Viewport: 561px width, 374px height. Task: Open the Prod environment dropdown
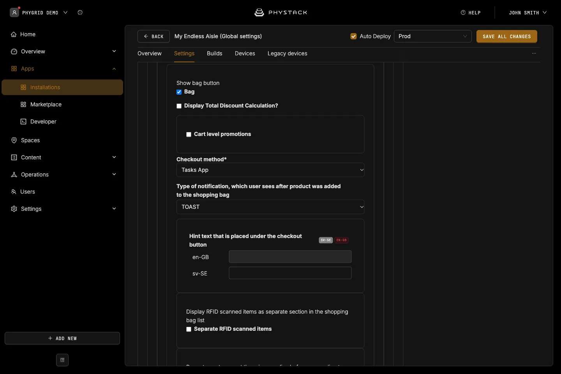tap(433, 36)
